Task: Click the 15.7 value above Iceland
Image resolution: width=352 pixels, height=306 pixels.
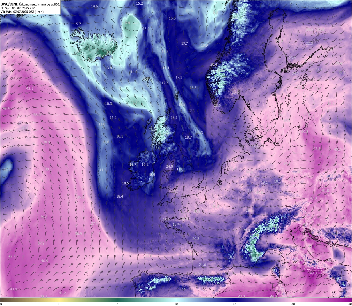Action: (78, 24)
